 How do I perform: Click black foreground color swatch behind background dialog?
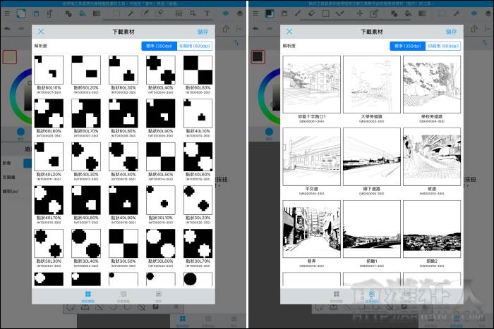(x=258, y=57)
